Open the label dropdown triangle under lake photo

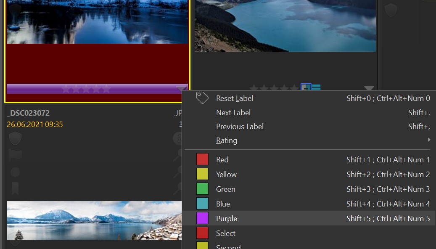point(369,88)
